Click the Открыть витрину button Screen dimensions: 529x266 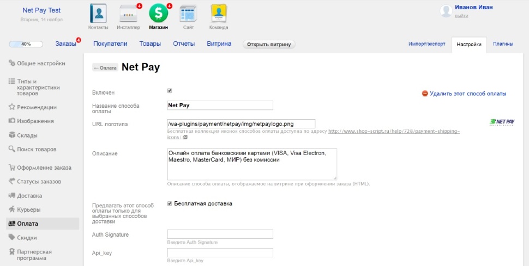269,45
